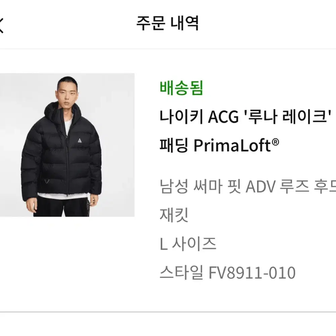
Task: Open the 나이키 ACG '루나 레이크' product name
Action: click(x=246, y=116)
